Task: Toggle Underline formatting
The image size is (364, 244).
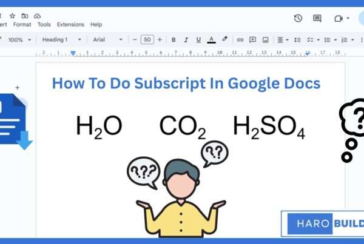Action: coord(198,40)
